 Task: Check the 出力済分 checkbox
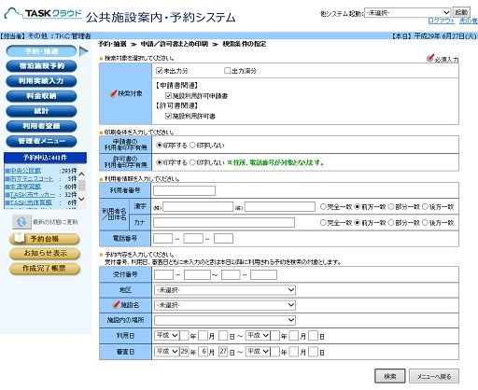click(x=227, y=71)
